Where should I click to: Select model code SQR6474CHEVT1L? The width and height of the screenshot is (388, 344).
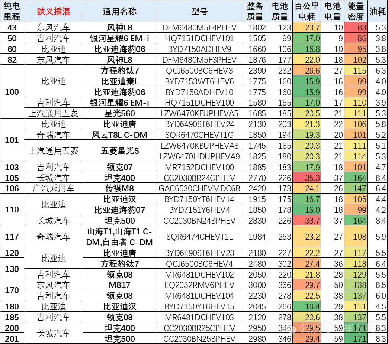pyautogui.click(x=199, y=237)
